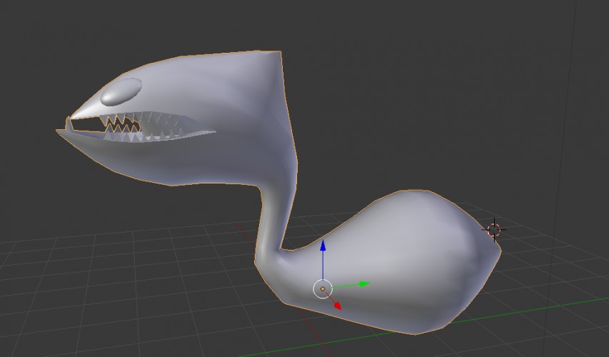
Task: Click the sharp top-back corner of the head
Action: (279, 53)
